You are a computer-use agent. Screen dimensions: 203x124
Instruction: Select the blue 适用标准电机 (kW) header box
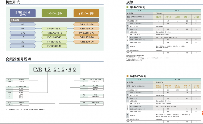pos(23,13)
